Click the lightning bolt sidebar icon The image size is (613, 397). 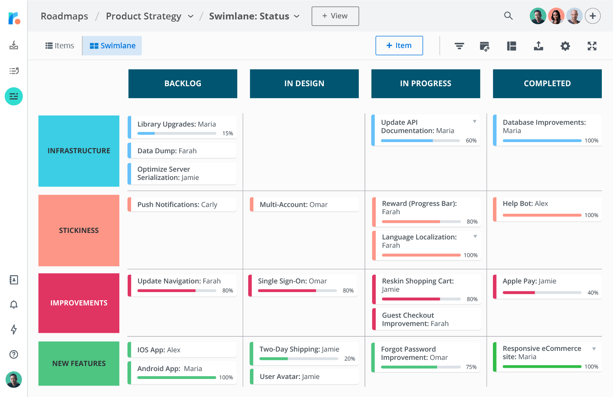tap(14, 329)
